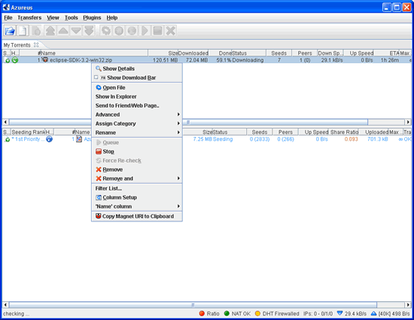Click the green health icon for eclipse torrent
414x320 pixels.
pyautogui.click(x=15, y=60)
